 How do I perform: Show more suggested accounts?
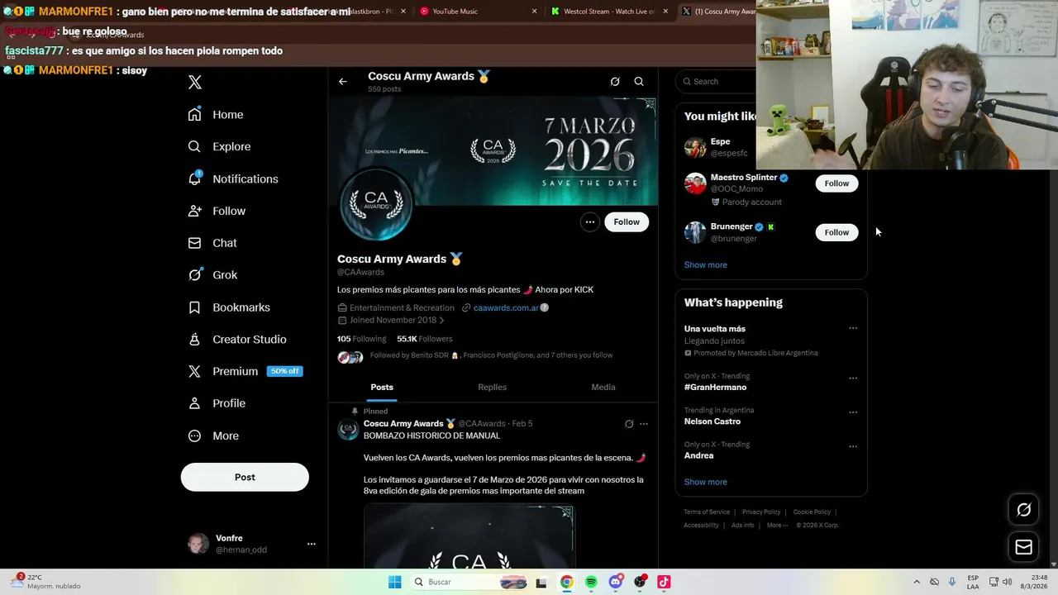pos(706,265)
